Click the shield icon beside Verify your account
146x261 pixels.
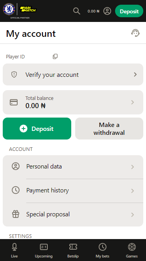[x=14, y=74]
